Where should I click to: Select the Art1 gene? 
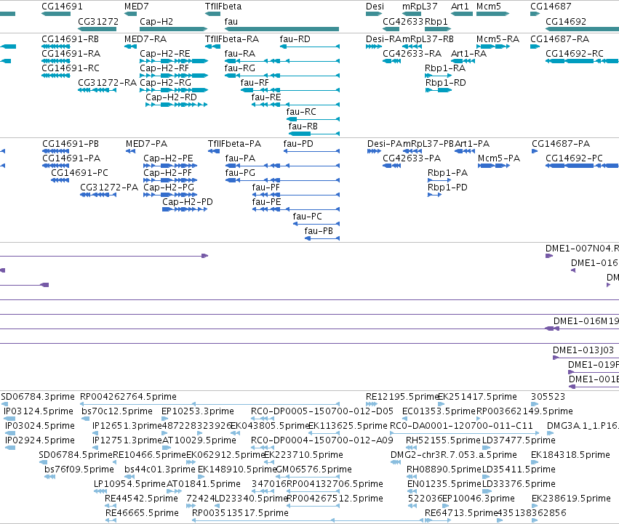(x=462, y=14)
